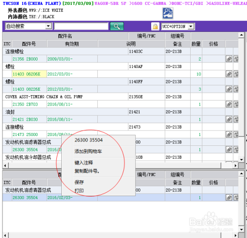Click upper table scroll right arrow
This screenshot has width=247, height=238.
pyautogui.click(x=236, y=166)
